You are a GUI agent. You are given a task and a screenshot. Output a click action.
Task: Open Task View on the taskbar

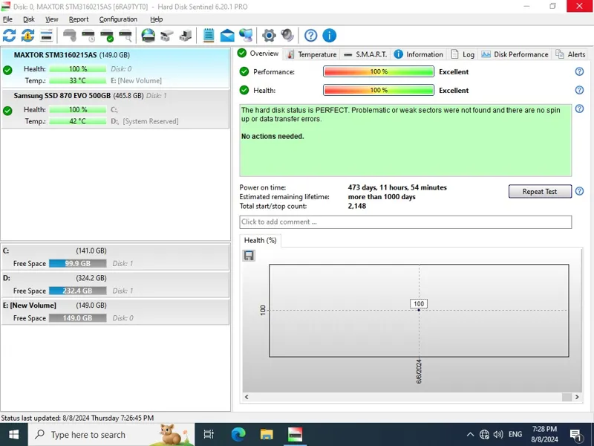[209, 435]
